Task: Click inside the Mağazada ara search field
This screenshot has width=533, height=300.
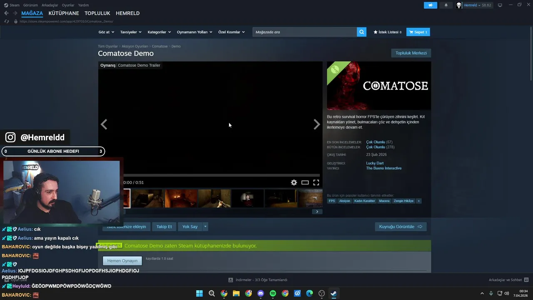Action: pyautogui.click(x=304, y=32)
